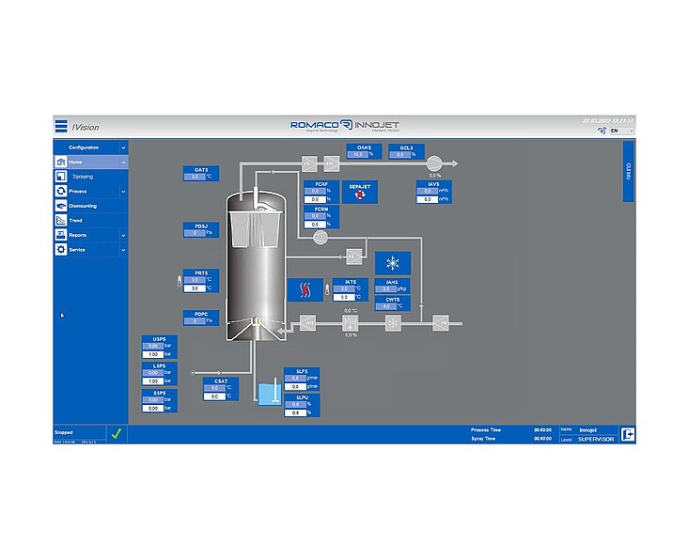The height and width of the screenshot is (559, 689).
Task: Expand the Process submenu chevron
Action: coord(123,192)
